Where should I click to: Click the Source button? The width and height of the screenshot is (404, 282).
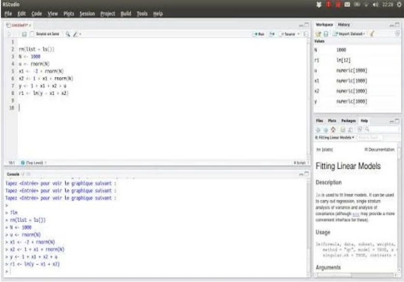pos(288,34)
